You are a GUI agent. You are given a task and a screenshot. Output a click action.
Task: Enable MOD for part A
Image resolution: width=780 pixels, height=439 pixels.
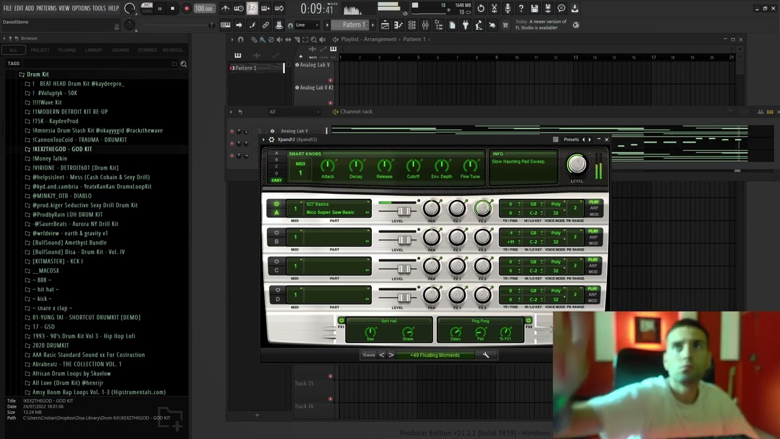coord(593,215)
